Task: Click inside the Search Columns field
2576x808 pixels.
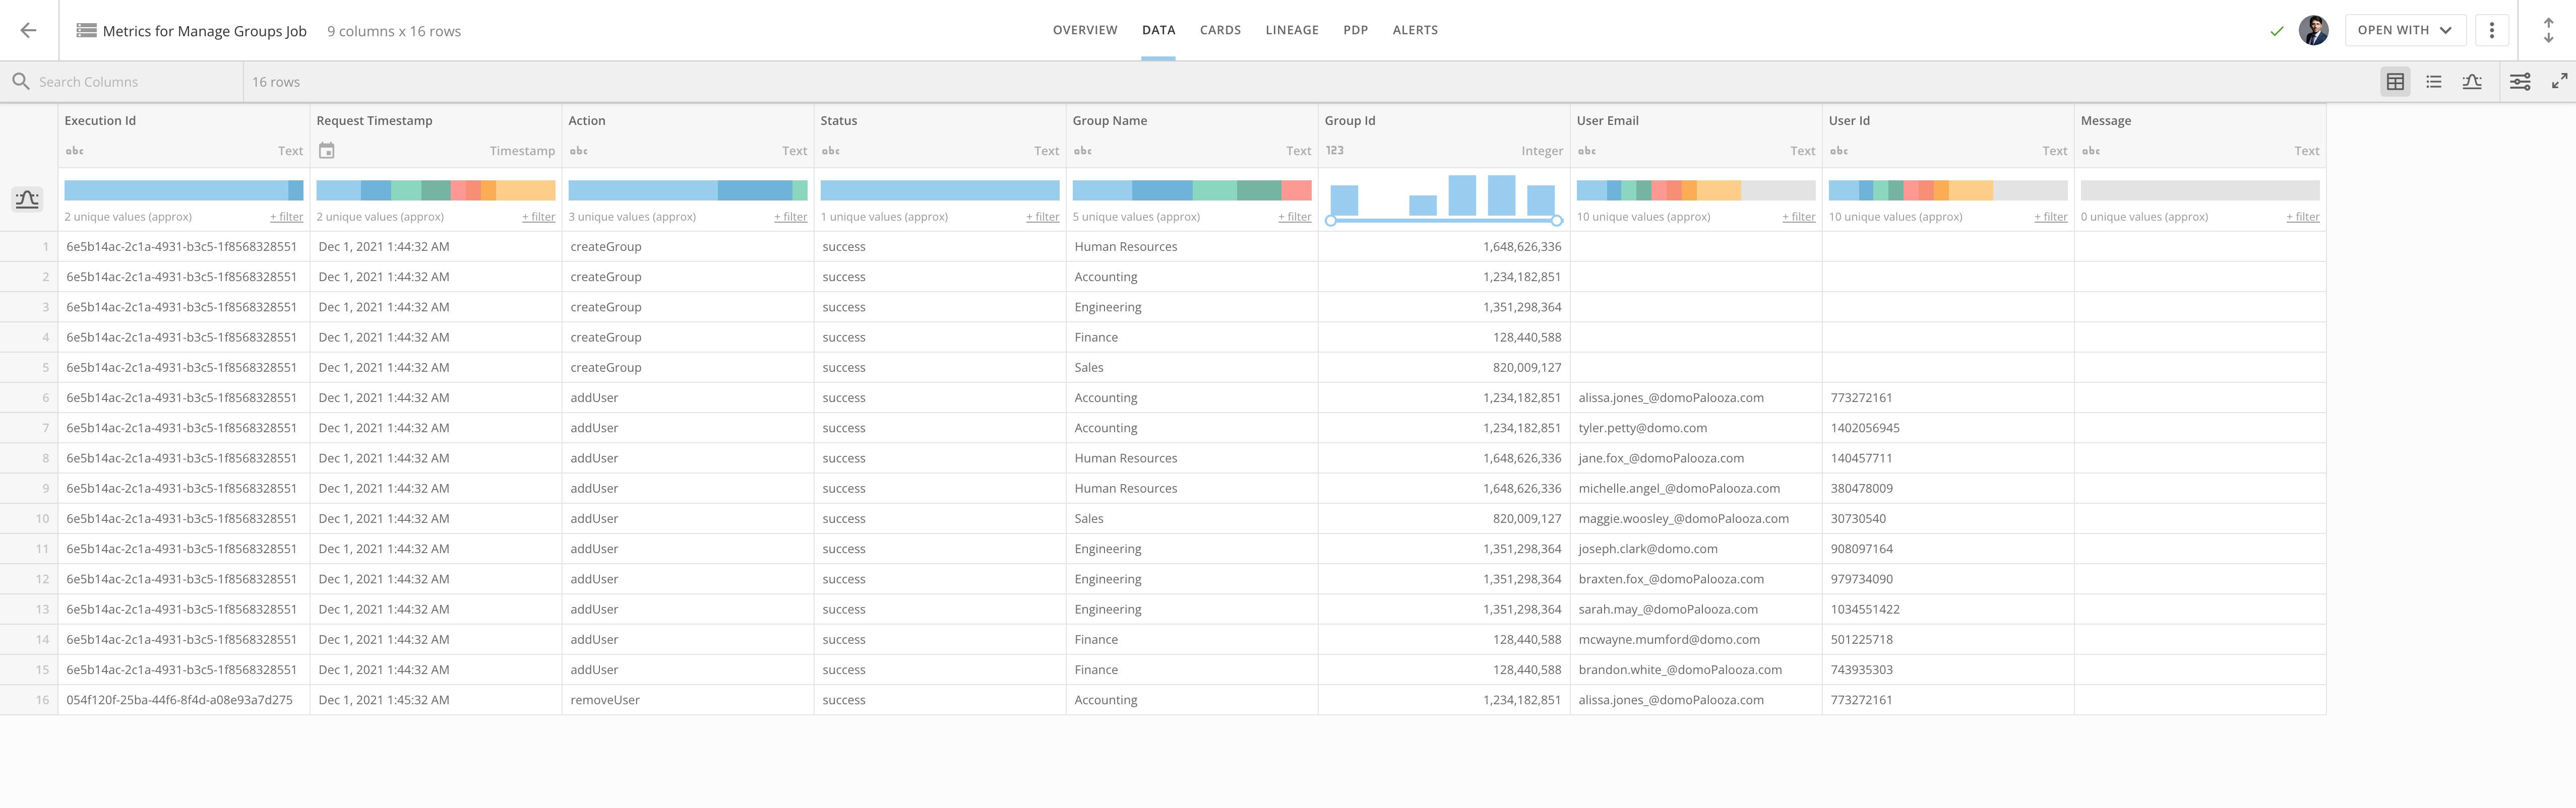Action: (120, 81)
